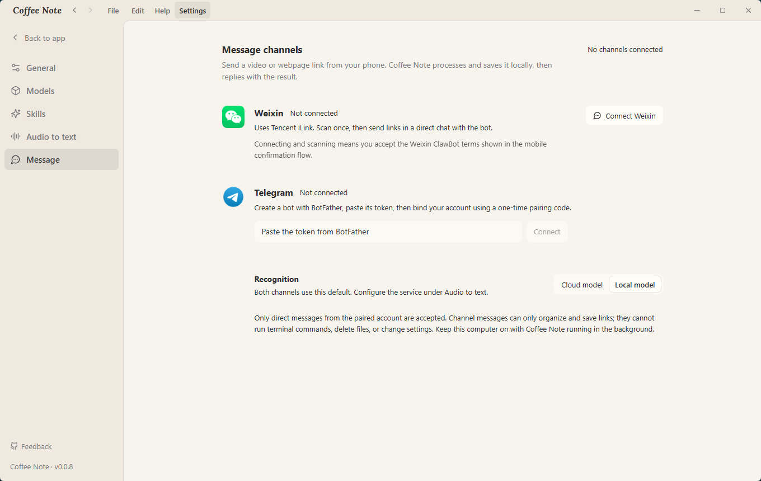Minimize the Coffee Note window
The image size is (761, 481).
pyautogui.click(x=697, y=10)
